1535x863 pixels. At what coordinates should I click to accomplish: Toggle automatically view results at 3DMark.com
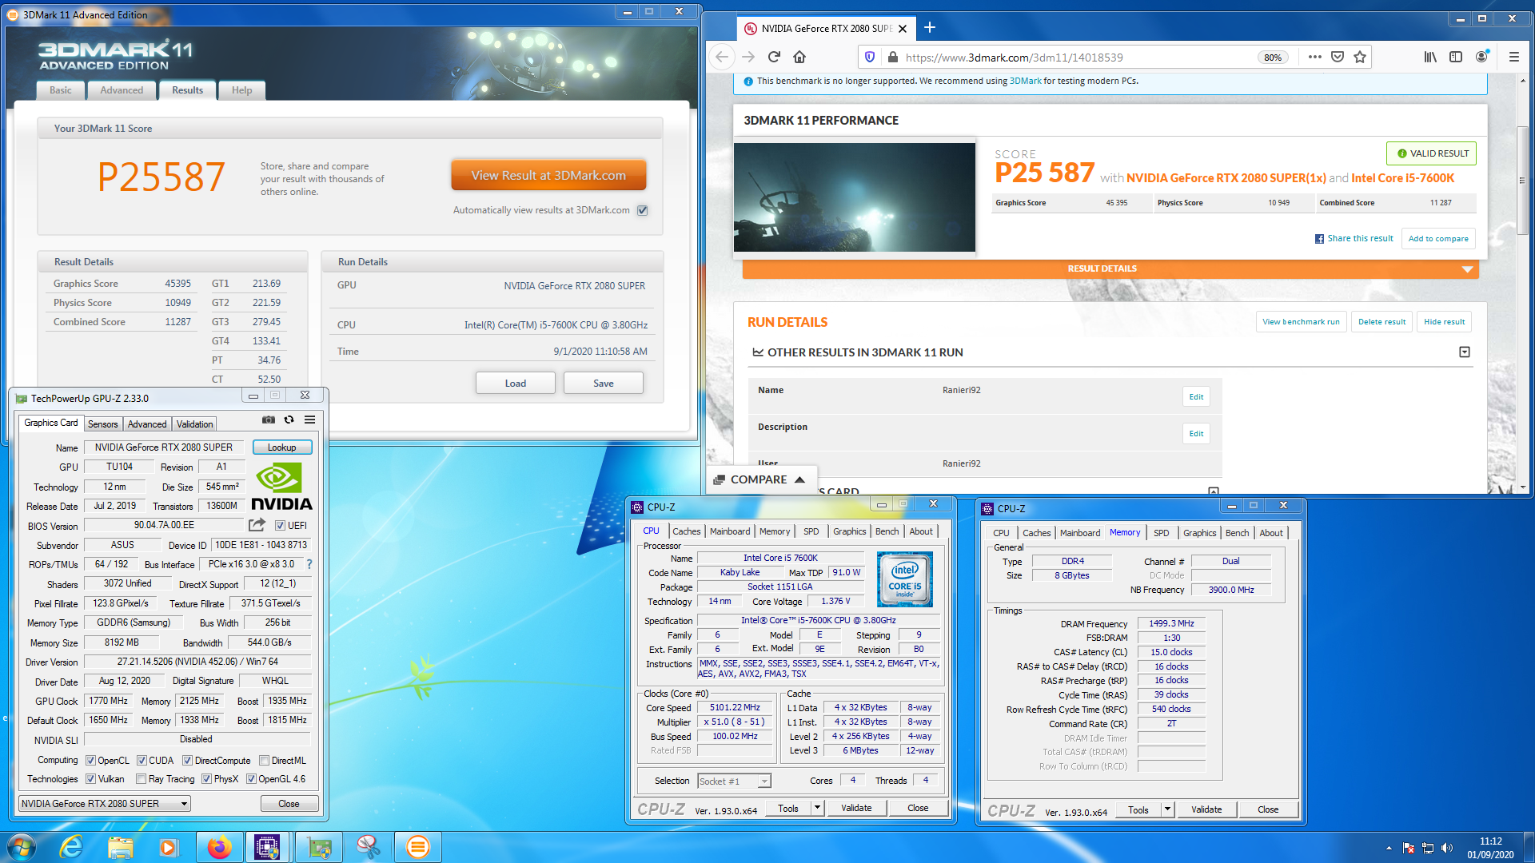643,210
